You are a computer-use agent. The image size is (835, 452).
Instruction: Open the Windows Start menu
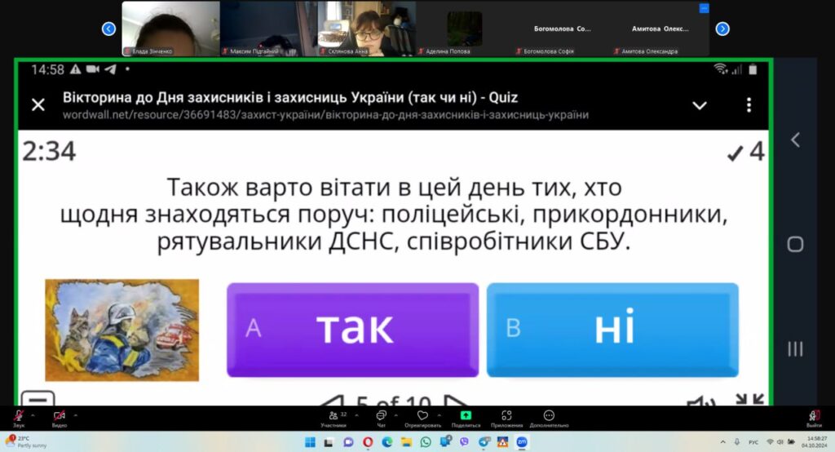tap(309, 442)
